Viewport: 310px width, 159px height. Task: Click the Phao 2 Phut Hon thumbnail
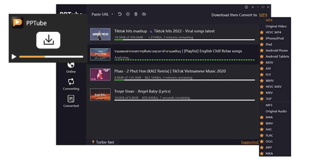click(x=100, y=74)
